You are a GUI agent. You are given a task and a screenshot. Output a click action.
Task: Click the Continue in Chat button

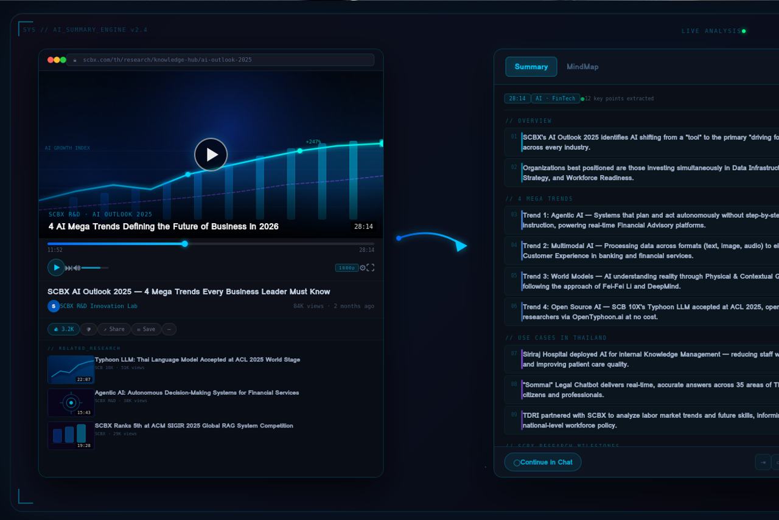point(542,462)
